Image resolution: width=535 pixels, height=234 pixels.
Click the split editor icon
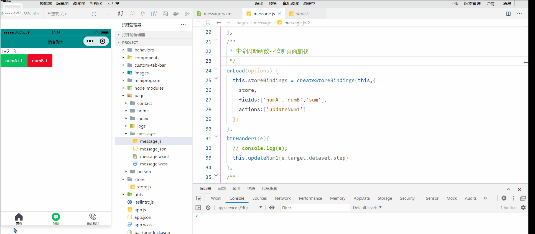click(x=508, y=14)
